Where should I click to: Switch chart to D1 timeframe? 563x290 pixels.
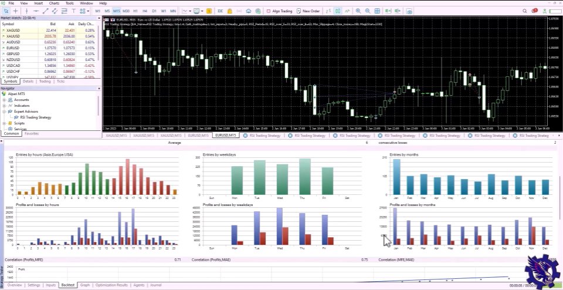point(154,11)
